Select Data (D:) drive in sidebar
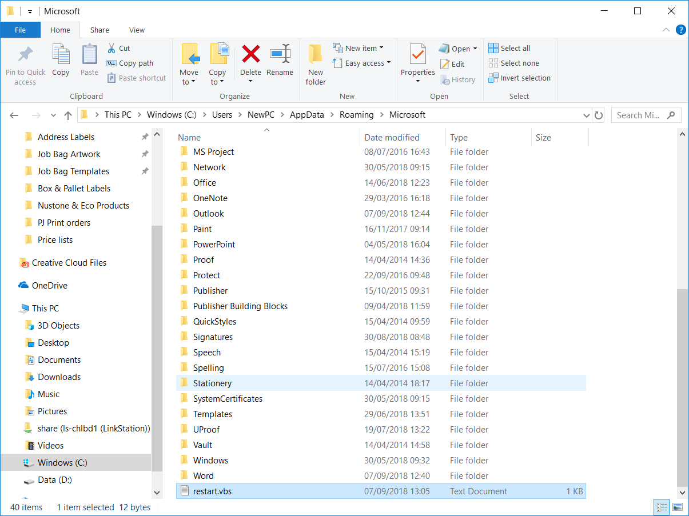689x516 pixels. click(49, 480)
